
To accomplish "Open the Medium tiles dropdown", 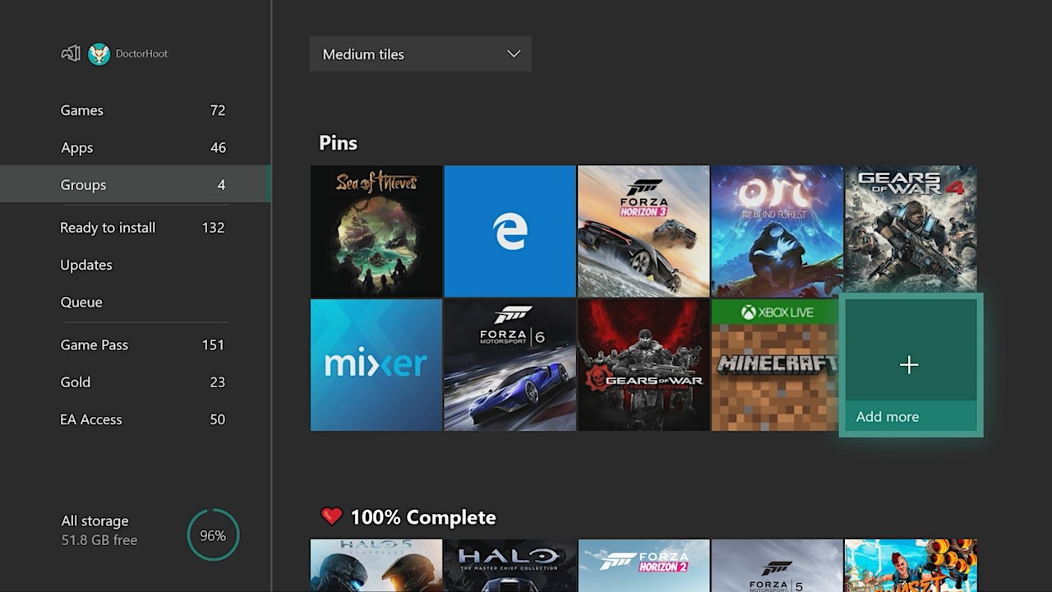I will pyautogui.click(x=420, y=53).
